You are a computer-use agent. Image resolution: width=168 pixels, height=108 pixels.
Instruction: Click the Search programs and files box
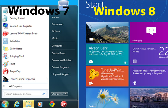tap(25, 94)
